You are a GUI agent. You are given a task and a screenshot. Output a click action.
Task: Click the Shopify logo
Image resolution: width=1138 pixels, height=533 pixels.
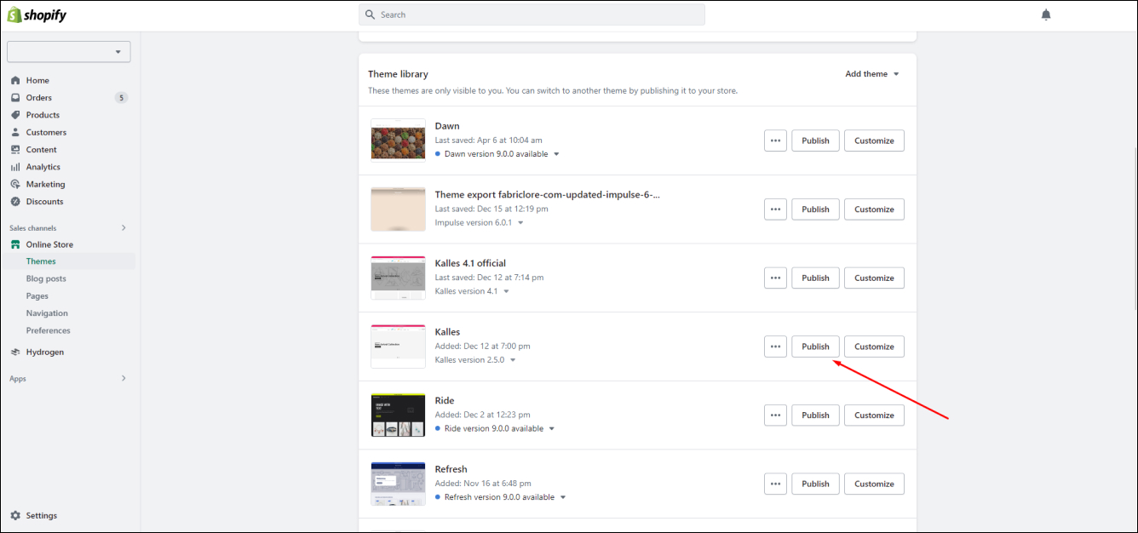tap(37, 14)
